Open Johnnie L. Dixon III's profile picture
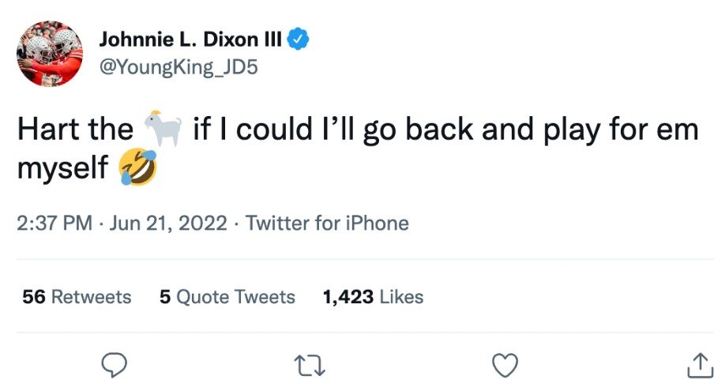Screen dimensions: 714x387 (x=50, y=51)
